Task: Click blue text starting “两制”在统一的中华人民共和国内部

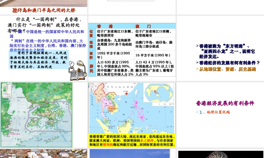Action: (x=48, y=46)
